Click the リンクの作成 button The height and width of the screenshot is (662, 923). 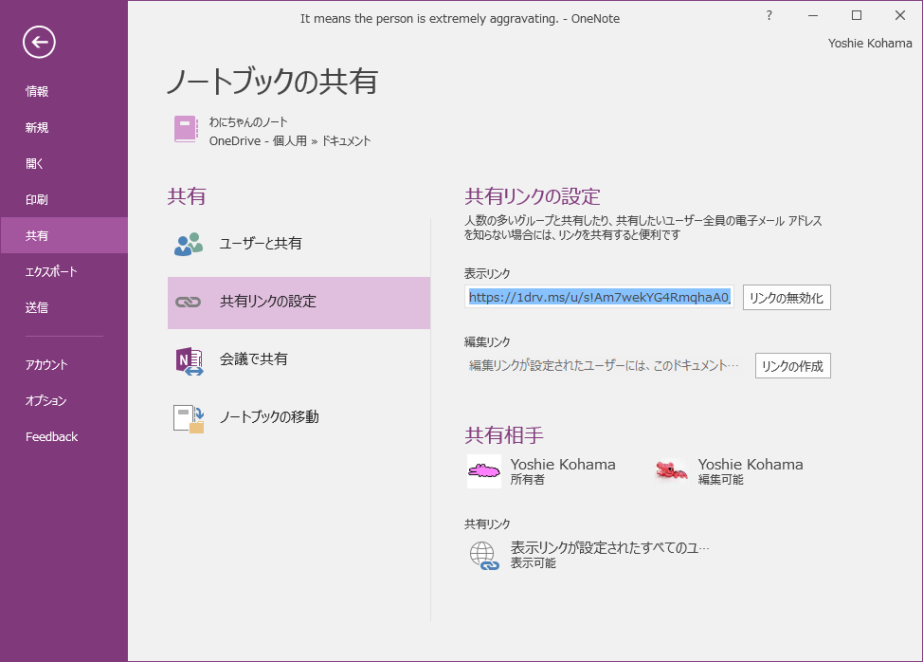pyautogui.click(x=793, y=366)
